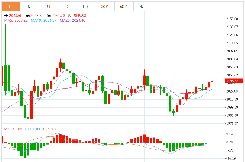Click the 2139.67 price axis label
This screenshot has height=162, width=245.
[x=232, y=27]
